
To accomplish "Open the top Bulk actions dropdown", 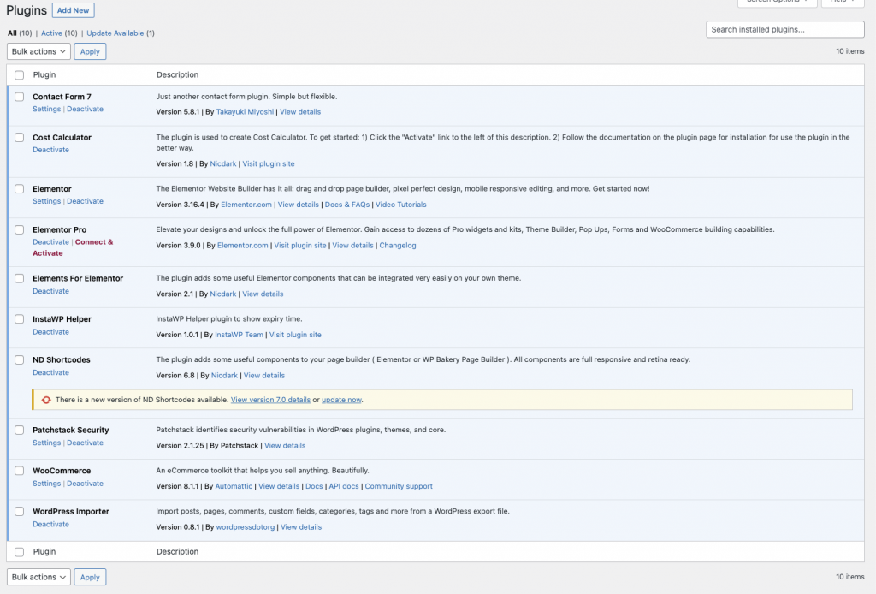I will pos(38,51).
